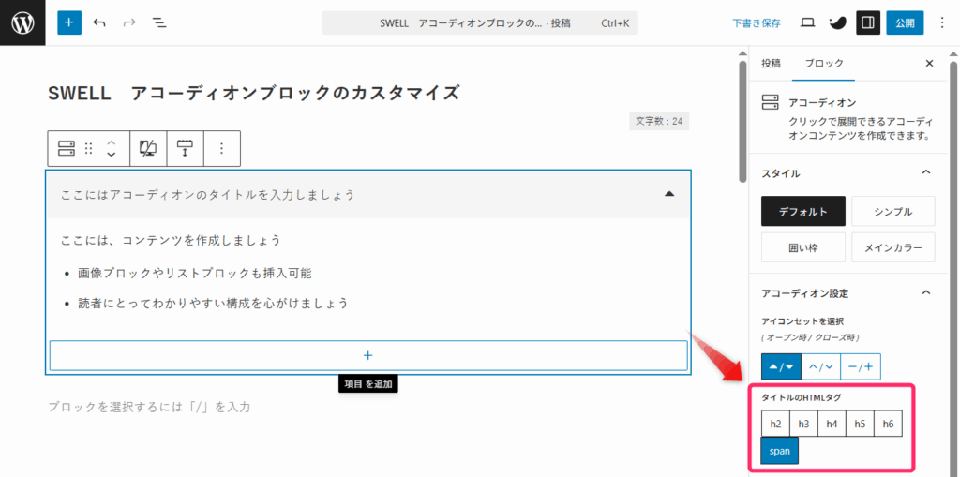This screenshot has height=477, width=960.
Task: Click the accordion title placeholder text
Action: (x=208, y=195)
